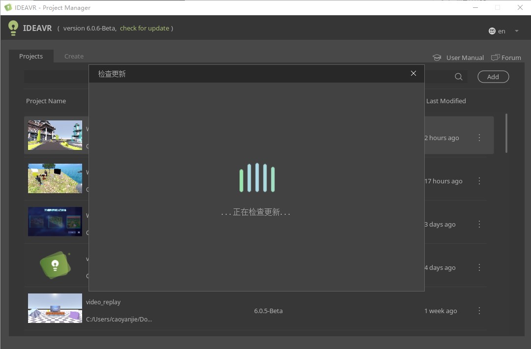Click the Project Name column header

click(46, 101)
